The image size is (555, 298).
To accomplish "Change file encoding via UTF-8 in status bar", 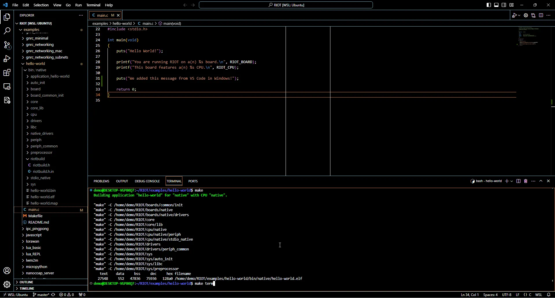I will coord(507,295).
